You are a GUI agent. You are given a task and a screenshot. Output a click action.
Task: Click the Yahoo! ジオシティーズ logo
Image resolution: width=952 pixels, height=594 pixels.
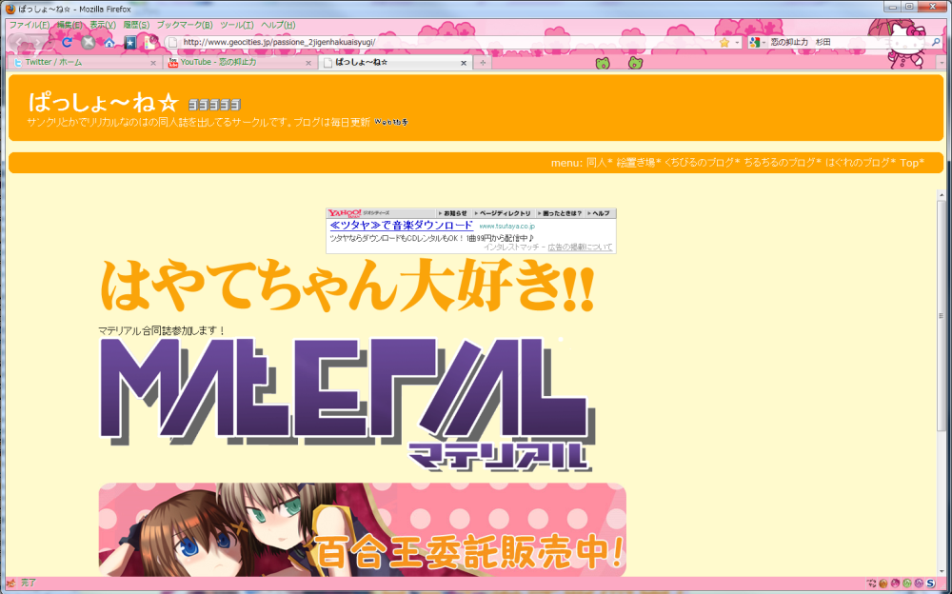click(359, 213)
